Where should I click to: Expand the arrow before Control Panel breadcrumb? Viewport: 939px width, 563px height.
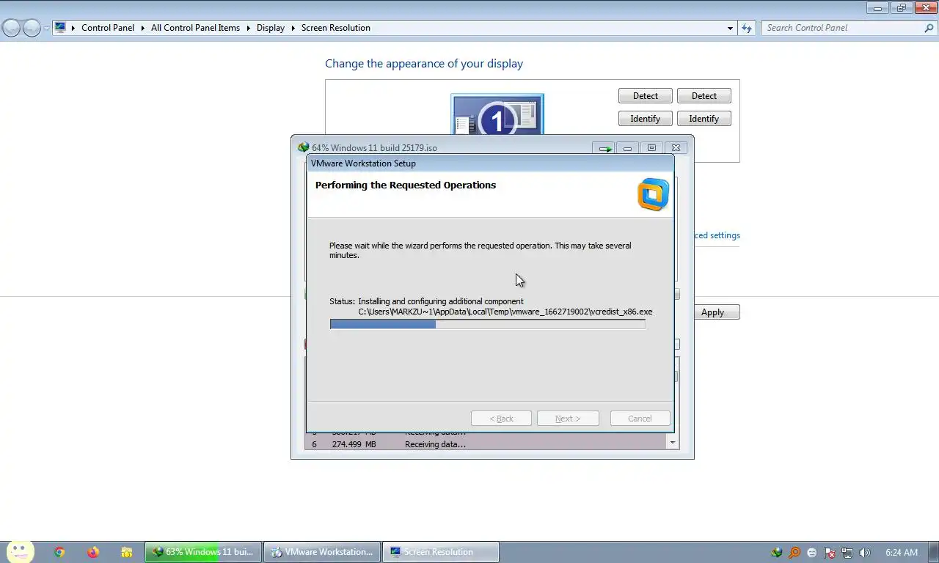tap(73, 28)
